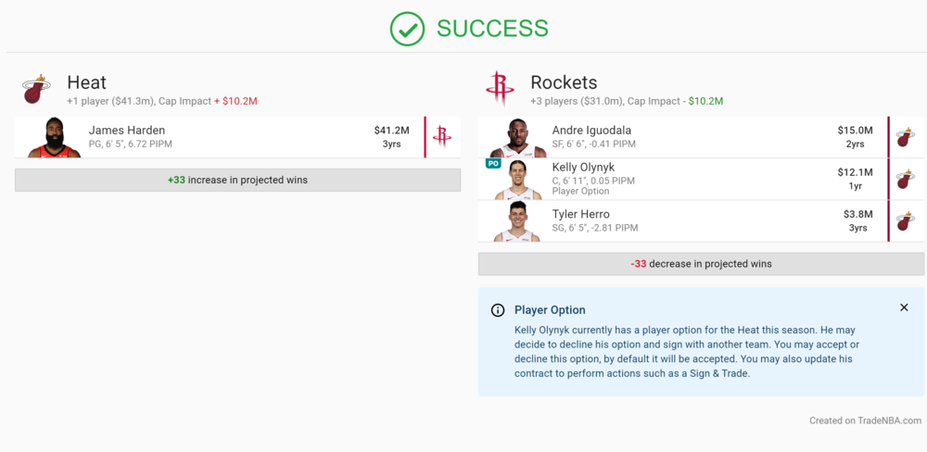Click the Miami Heat team logo
Viewport: 927px width, 452px height.
(36, 90)
